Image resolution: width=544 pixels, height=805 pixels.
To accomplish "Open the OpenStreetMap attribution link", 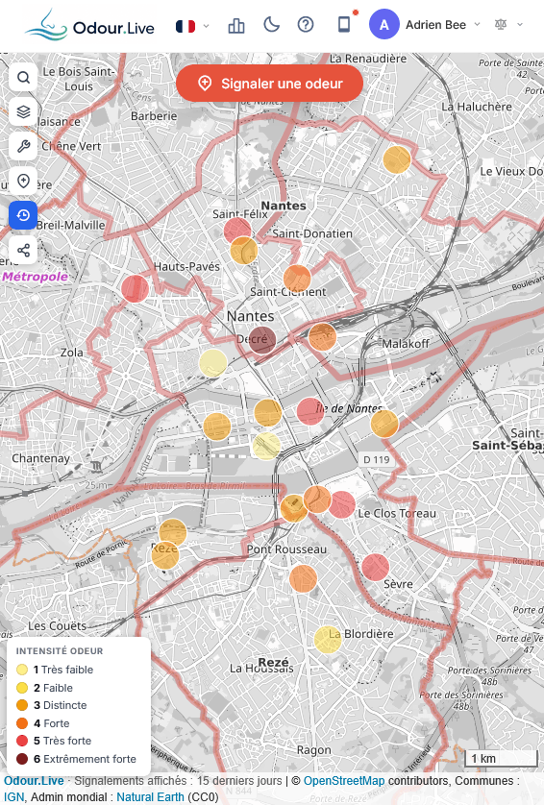I will click(x=344, y=781).
